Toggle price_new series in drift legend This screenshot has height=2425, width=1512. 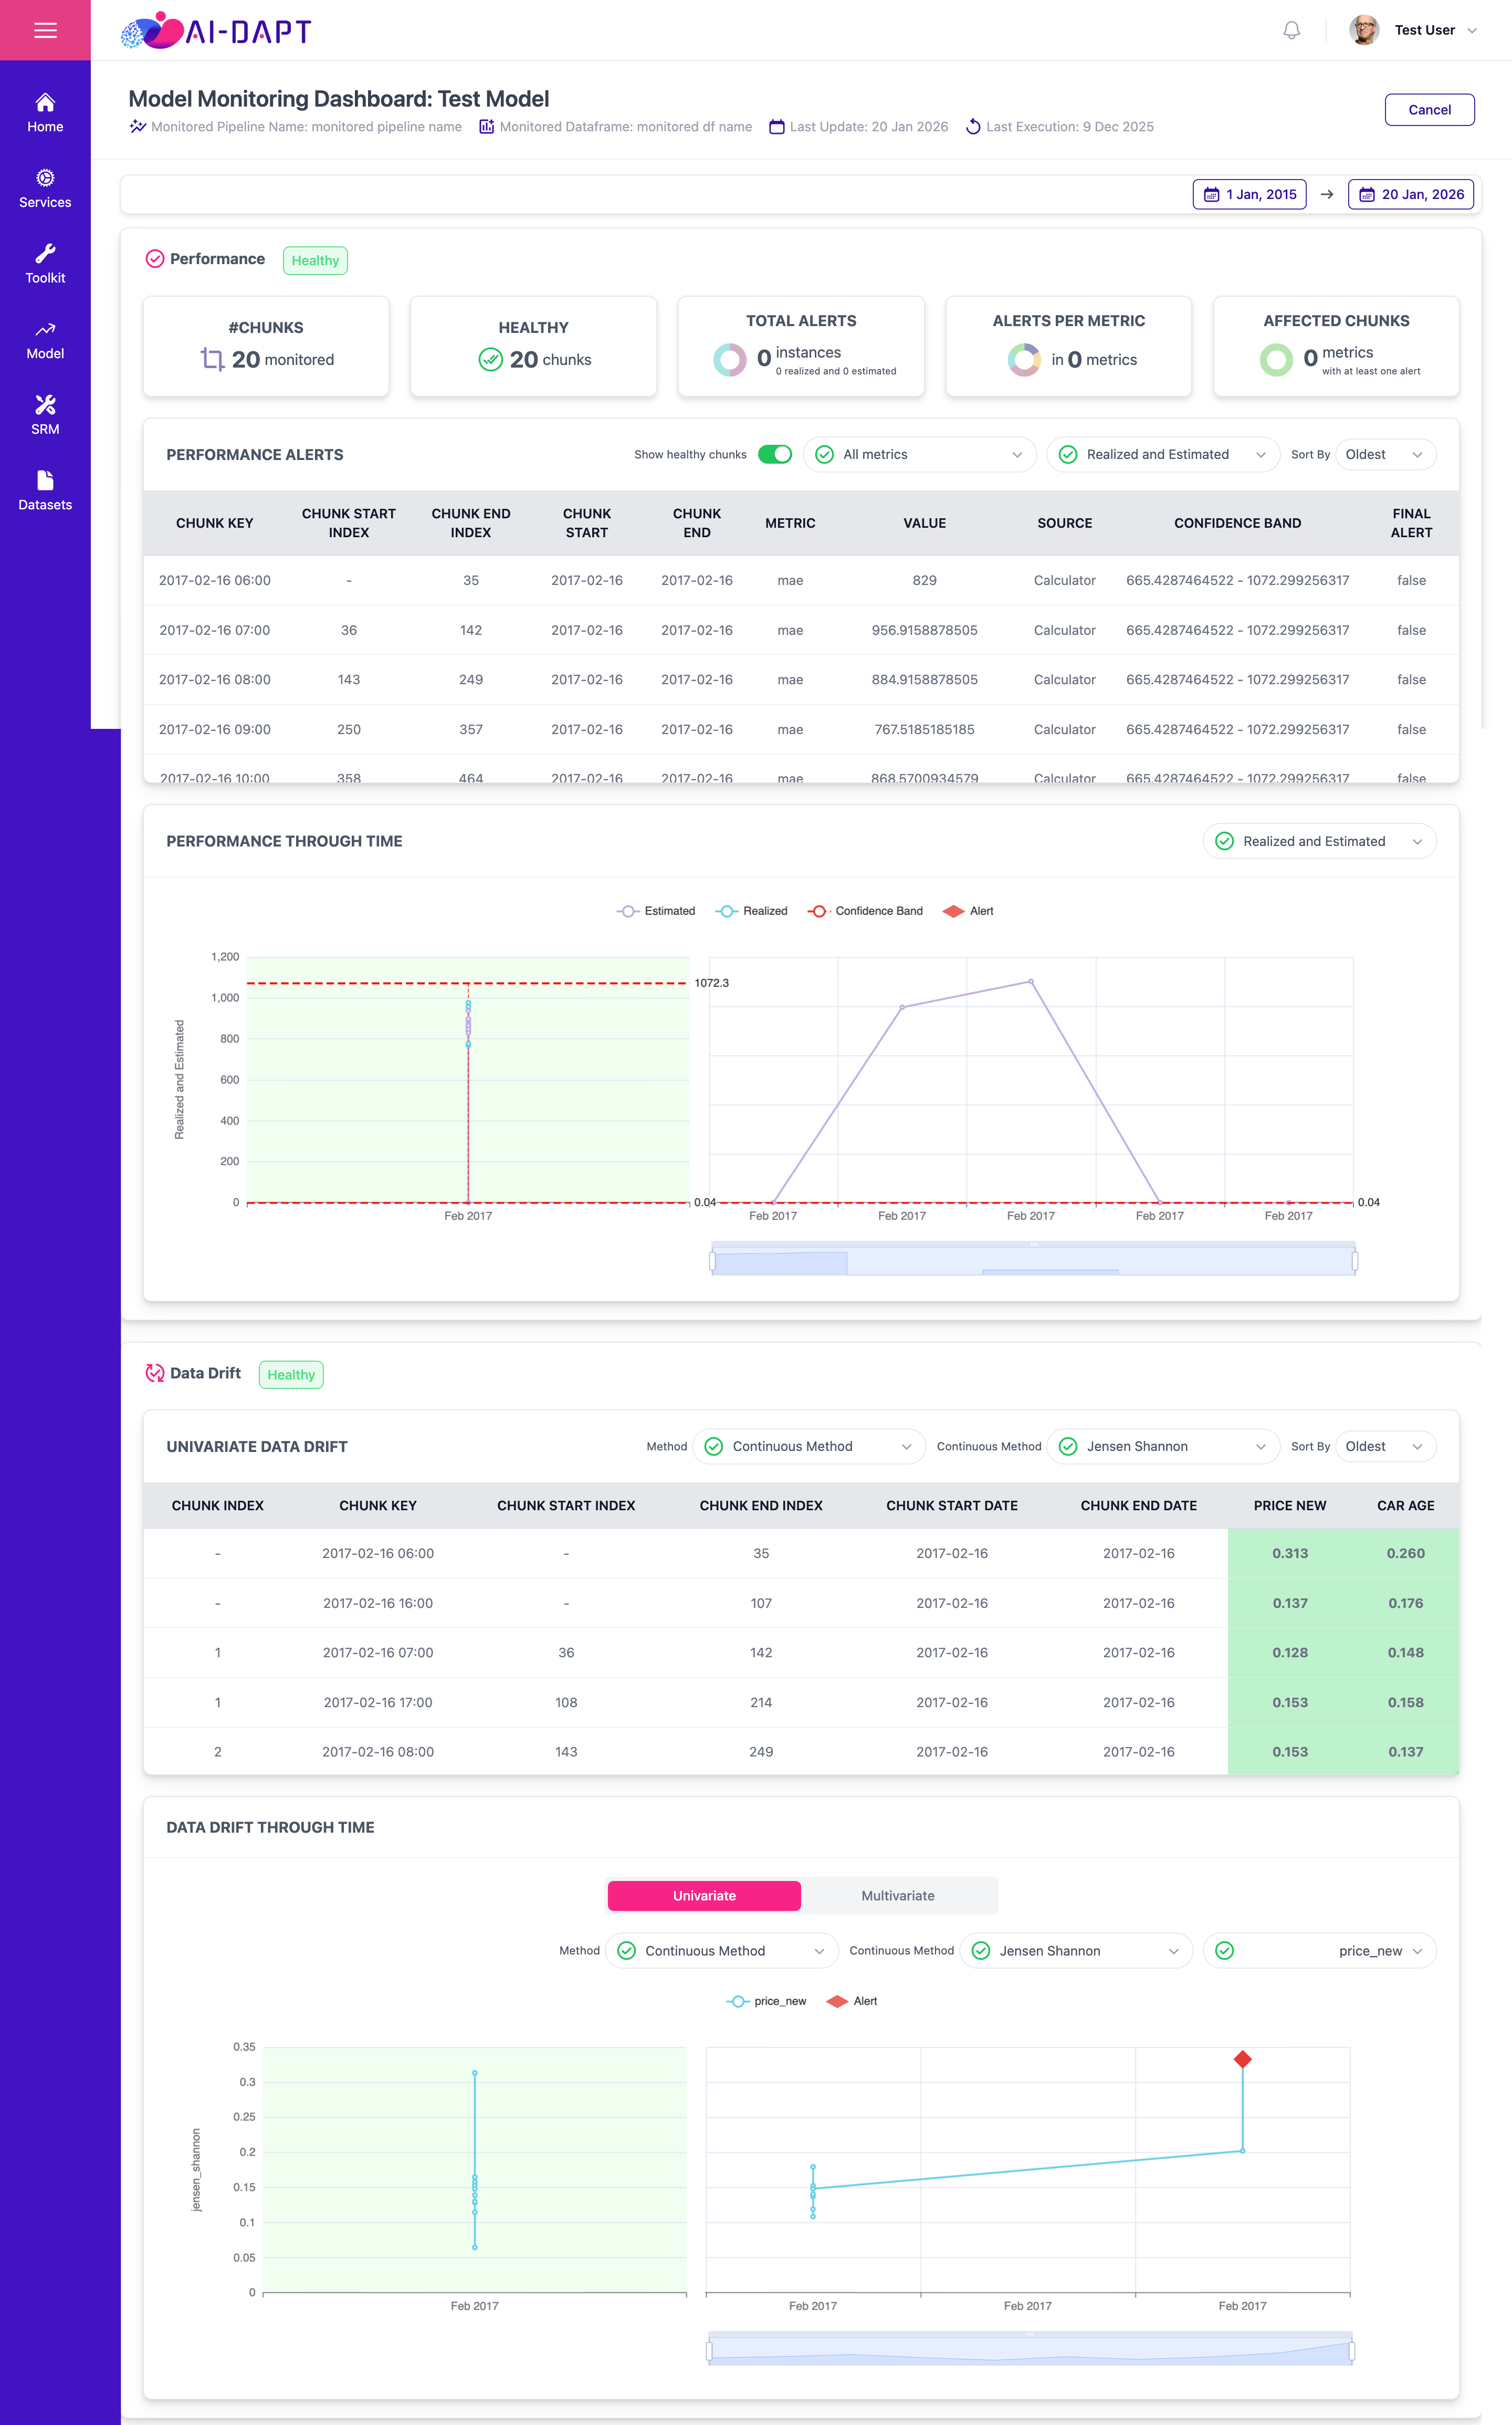click(x=766, y=2001)
